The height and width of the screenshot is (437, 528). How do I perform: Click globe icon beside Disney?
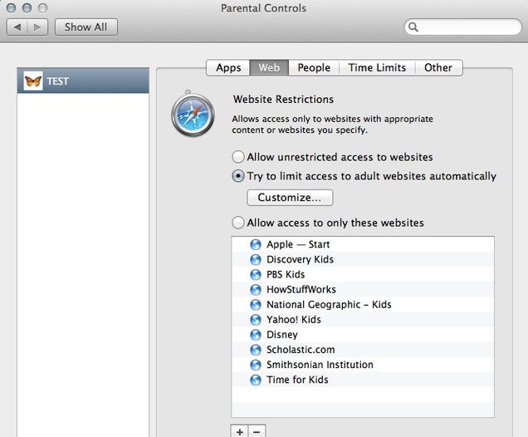256,335
